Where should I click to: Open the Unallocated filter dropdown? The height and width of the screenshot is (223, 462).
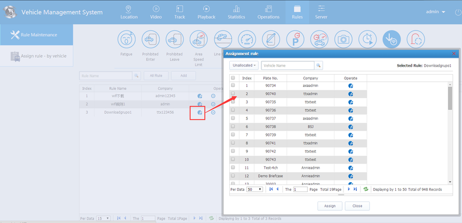pyautogui.click(x=244, y=65)
